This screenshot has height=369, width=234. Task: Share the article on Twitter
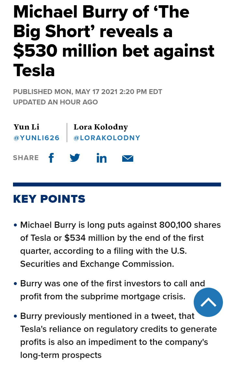75,158
